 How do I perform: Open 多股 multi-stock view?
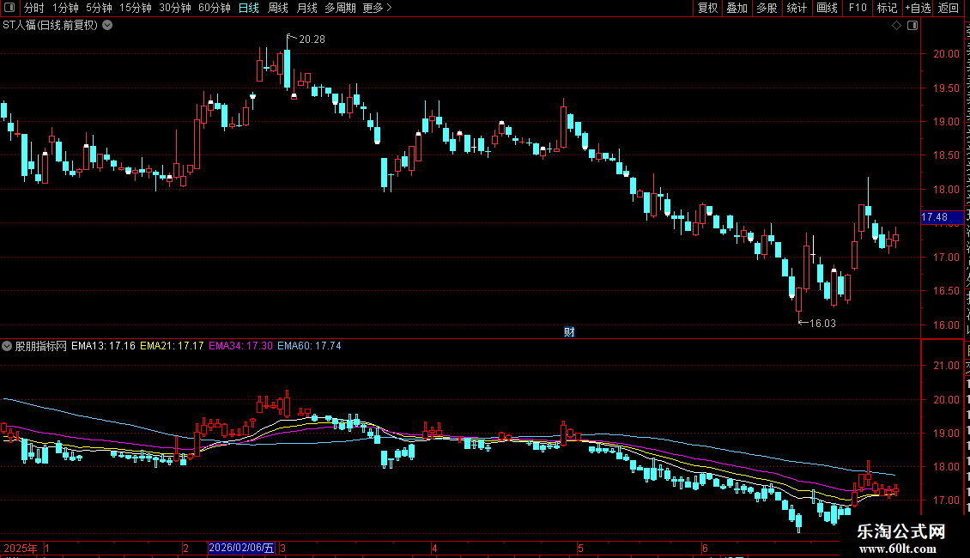(x=767, y=8)
